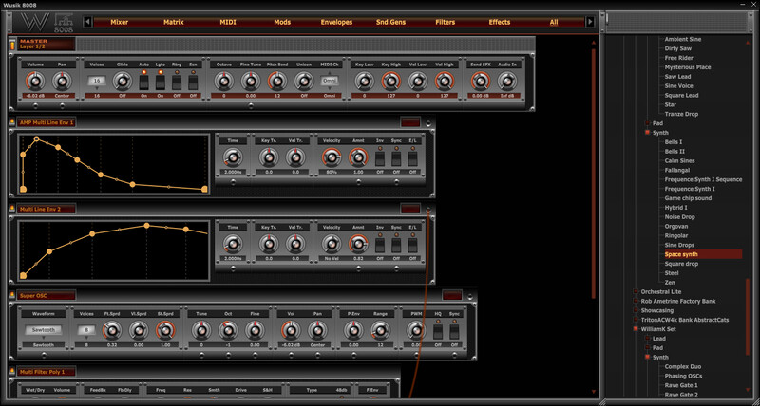This screenshot has width=760, height=406.
Task: Click the Sawtooth waveform button
Action: [x=43, y=330]
